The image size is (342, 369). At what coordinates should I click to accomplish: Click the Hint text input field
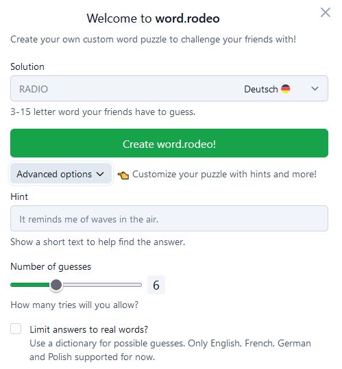169,218
